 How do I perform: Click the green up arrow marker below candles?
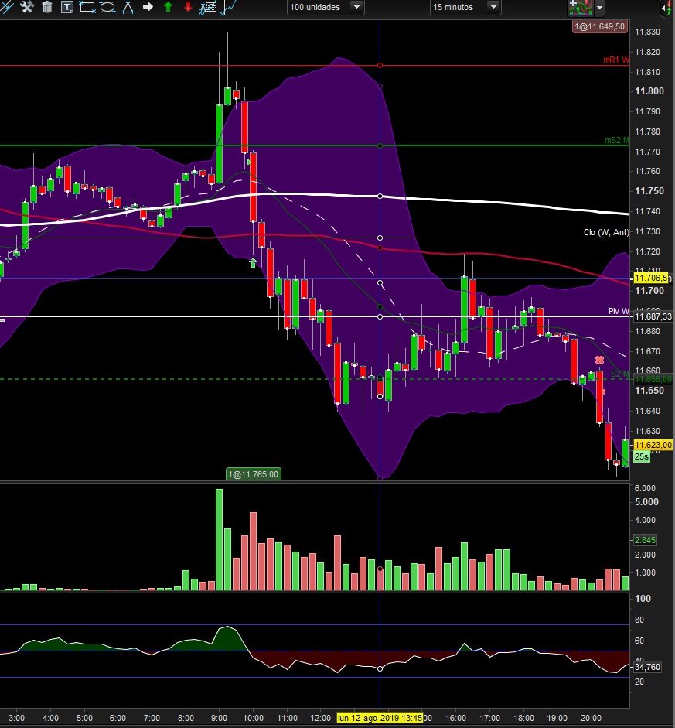click(x=253, y=263)
